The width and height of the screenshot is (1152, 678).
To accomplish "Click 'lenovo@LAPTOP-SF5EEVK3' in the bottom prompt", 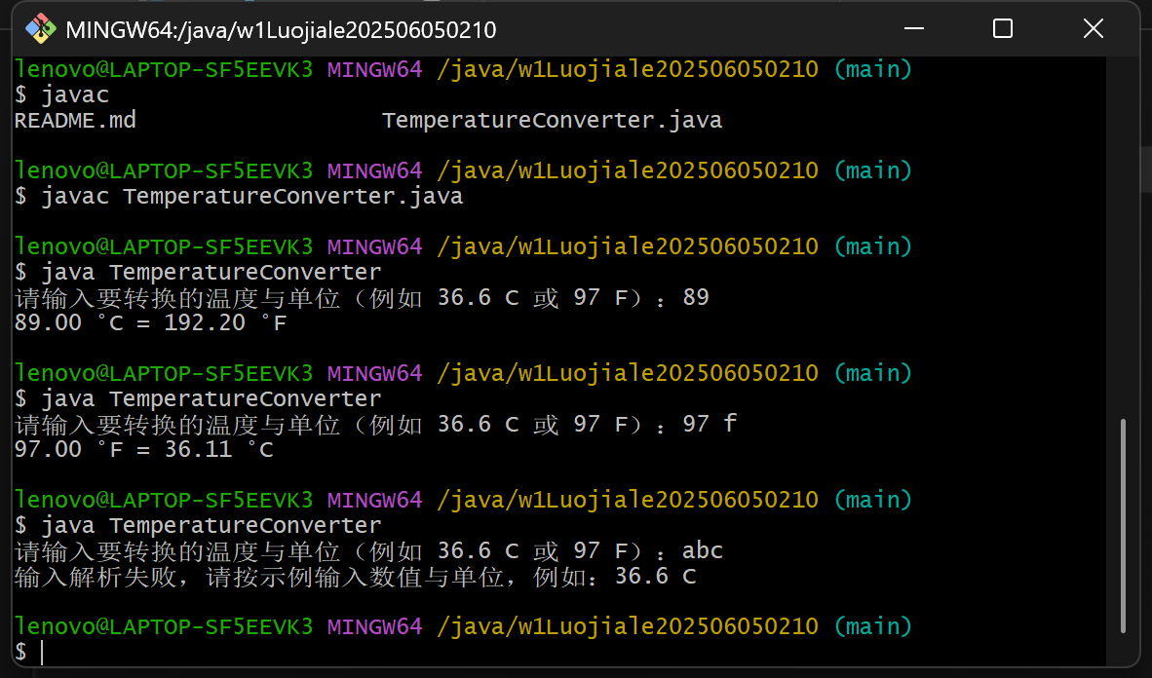I will 164,626.
